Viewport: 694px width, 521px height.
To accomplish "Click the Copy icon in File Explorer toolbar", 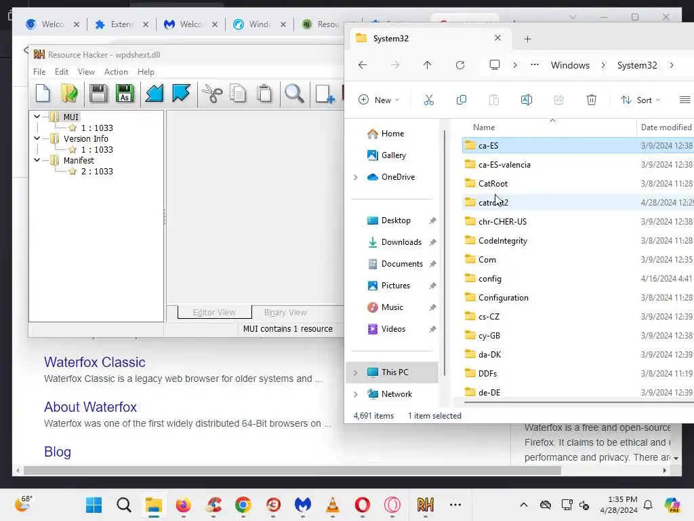I will (461, 100).
